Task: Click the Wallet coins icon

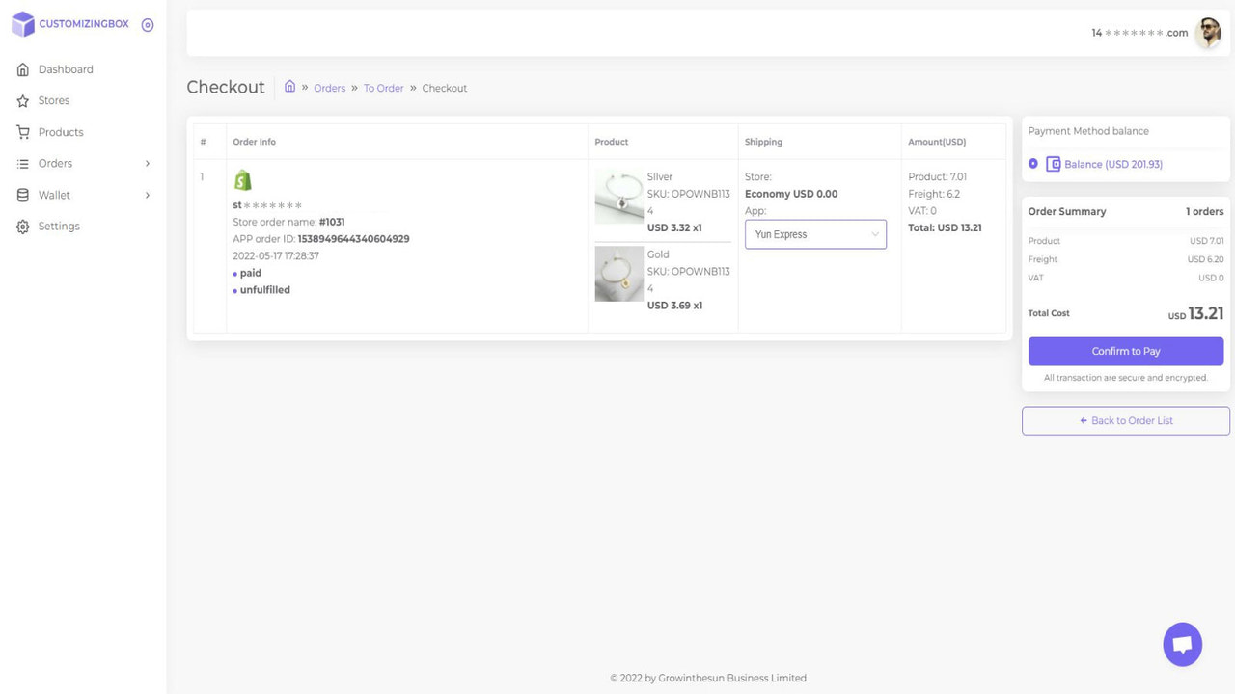Action: (22, 195)
